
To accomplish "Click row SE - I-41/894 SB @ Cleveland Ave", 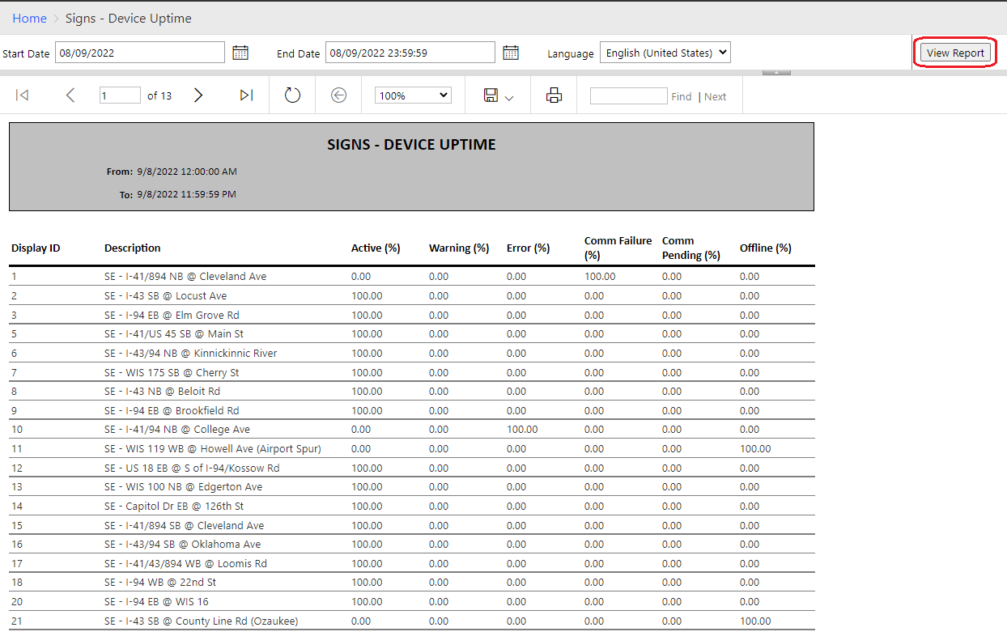I will 412,525.
